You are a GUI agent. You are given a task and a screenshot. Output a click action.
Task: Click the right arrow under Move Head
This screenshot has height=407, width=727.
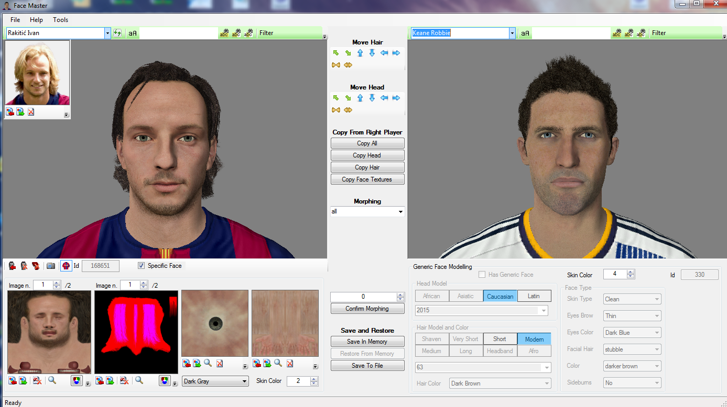click(x=396, y=98)
